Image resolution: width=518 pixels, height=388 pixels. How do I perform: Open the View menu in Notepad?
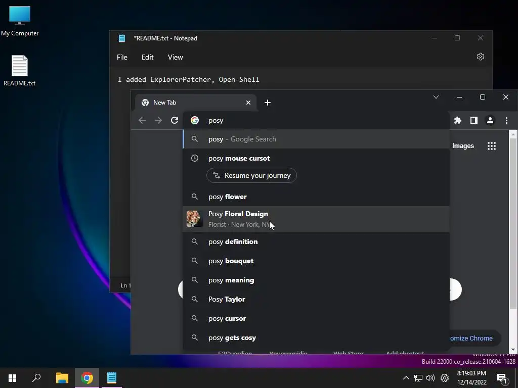(x=175, y=57)
